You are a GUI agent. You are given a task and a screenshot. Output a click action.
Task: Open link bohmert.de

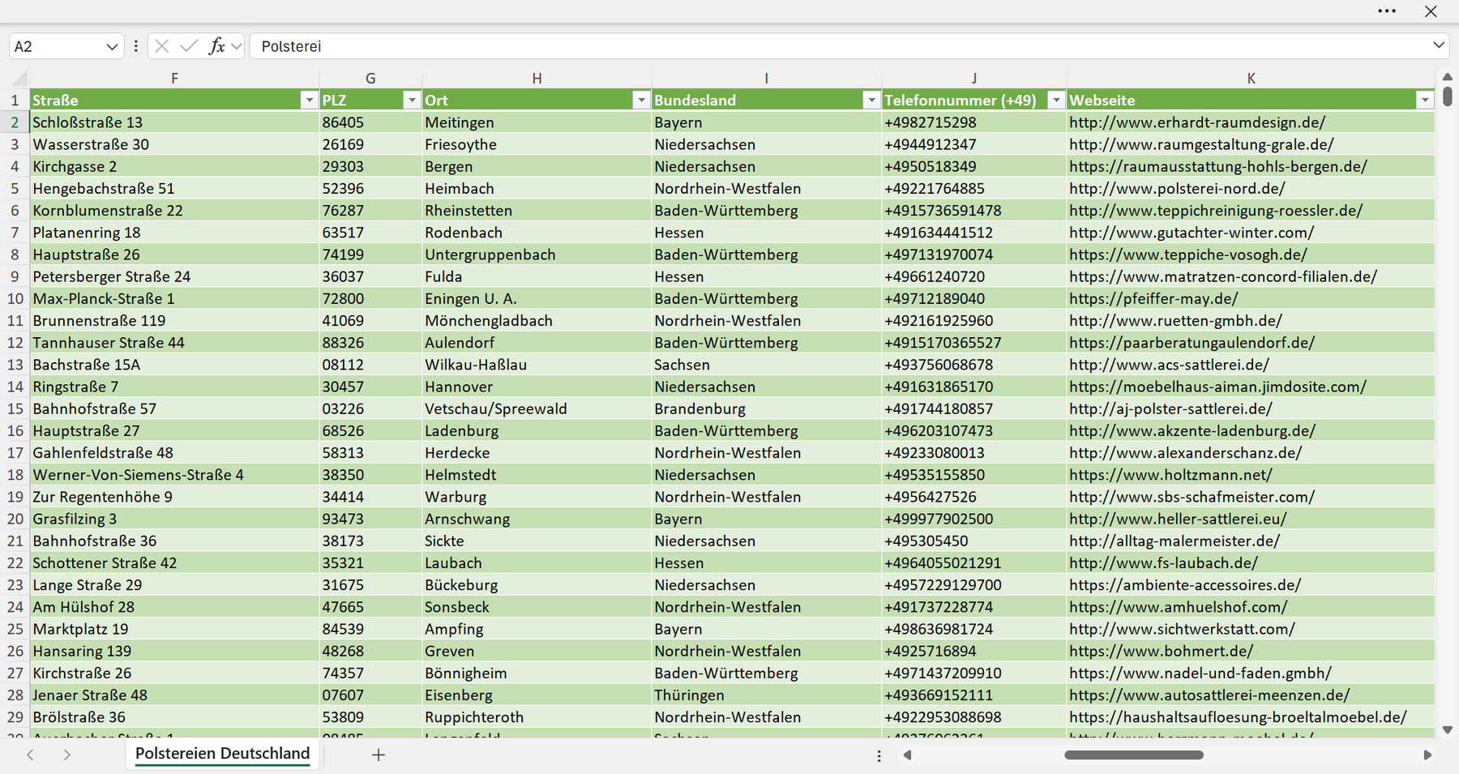pyautogui.click(x=1161, y=651)
